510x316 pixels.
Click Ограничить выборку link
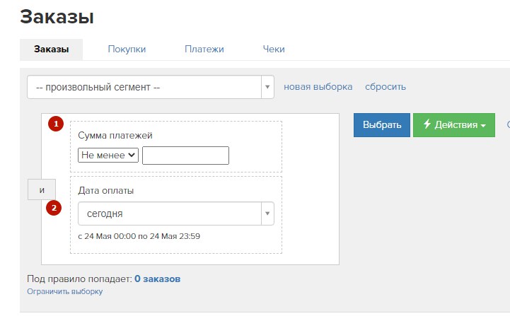coord(65,291)
